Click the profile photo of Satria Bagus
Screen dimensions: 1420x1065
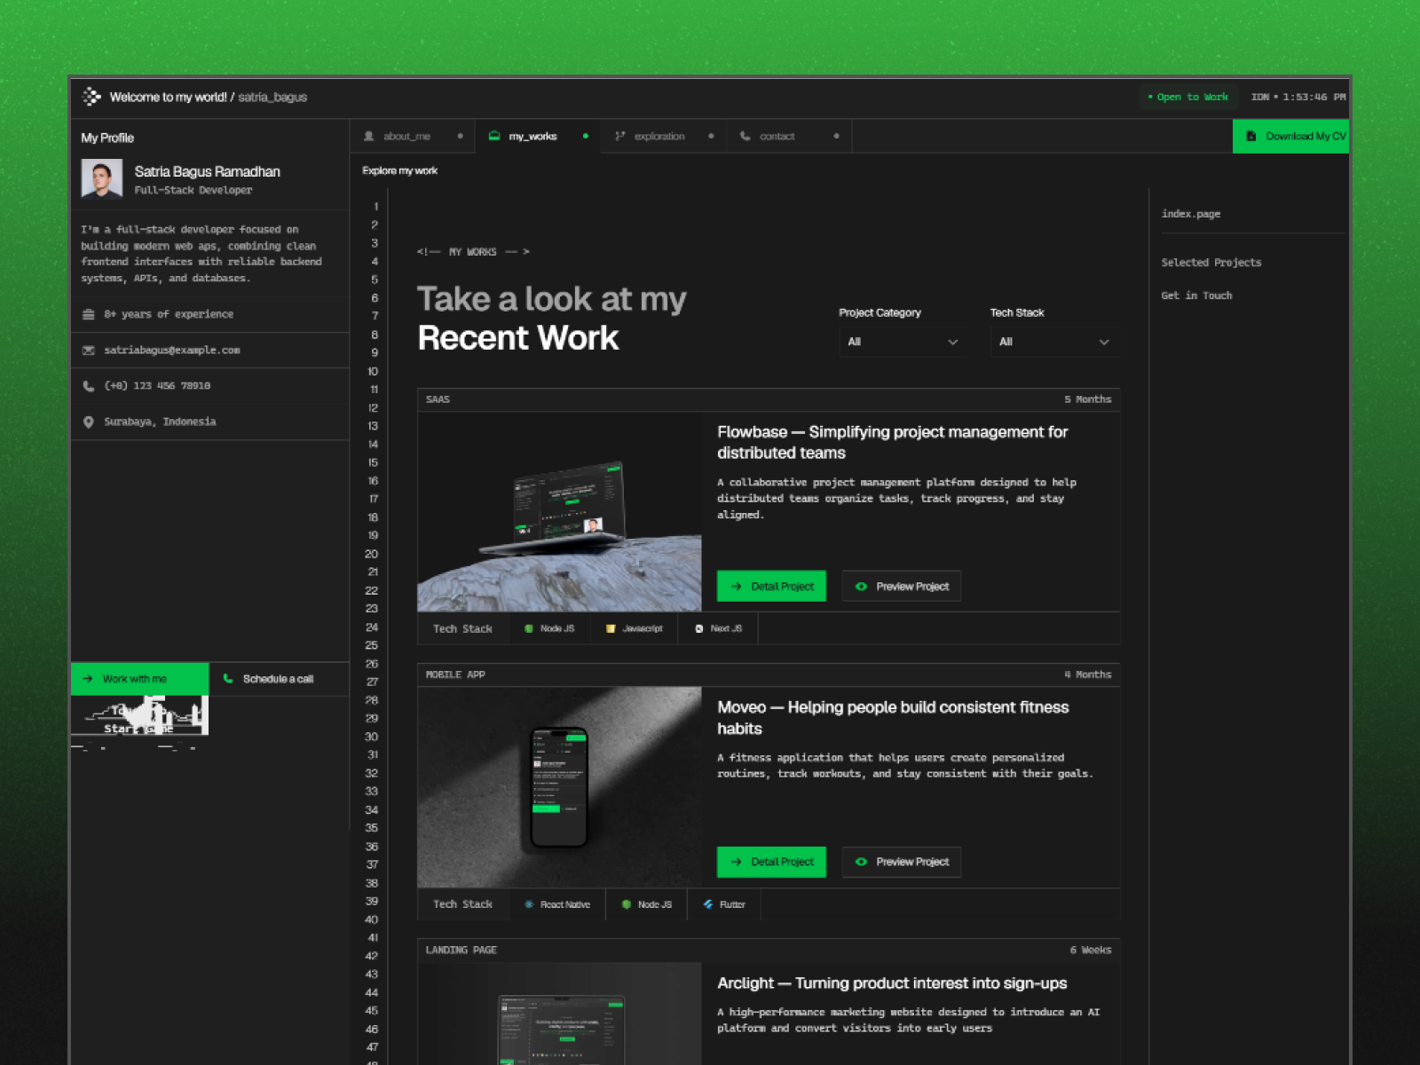pyautogui.click(x=102, y=178)
